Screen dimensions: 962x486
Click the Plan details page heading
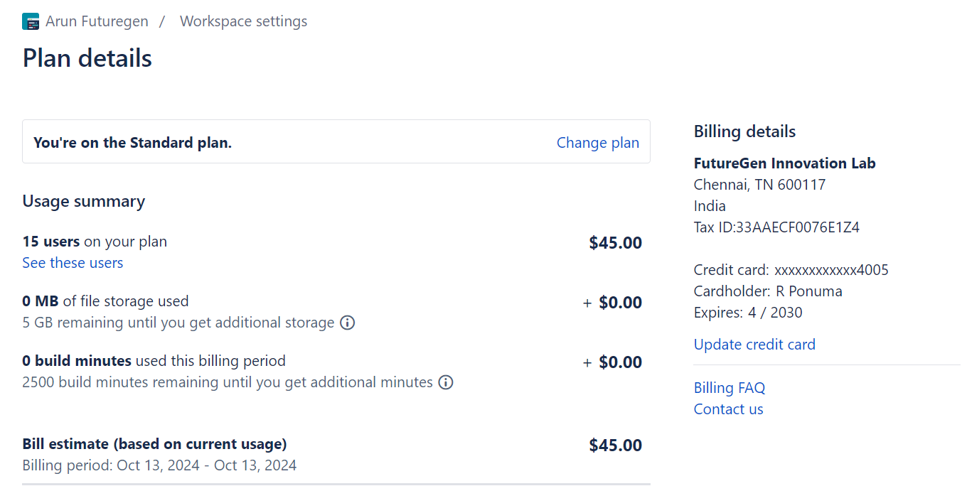[x=87, y=58]
